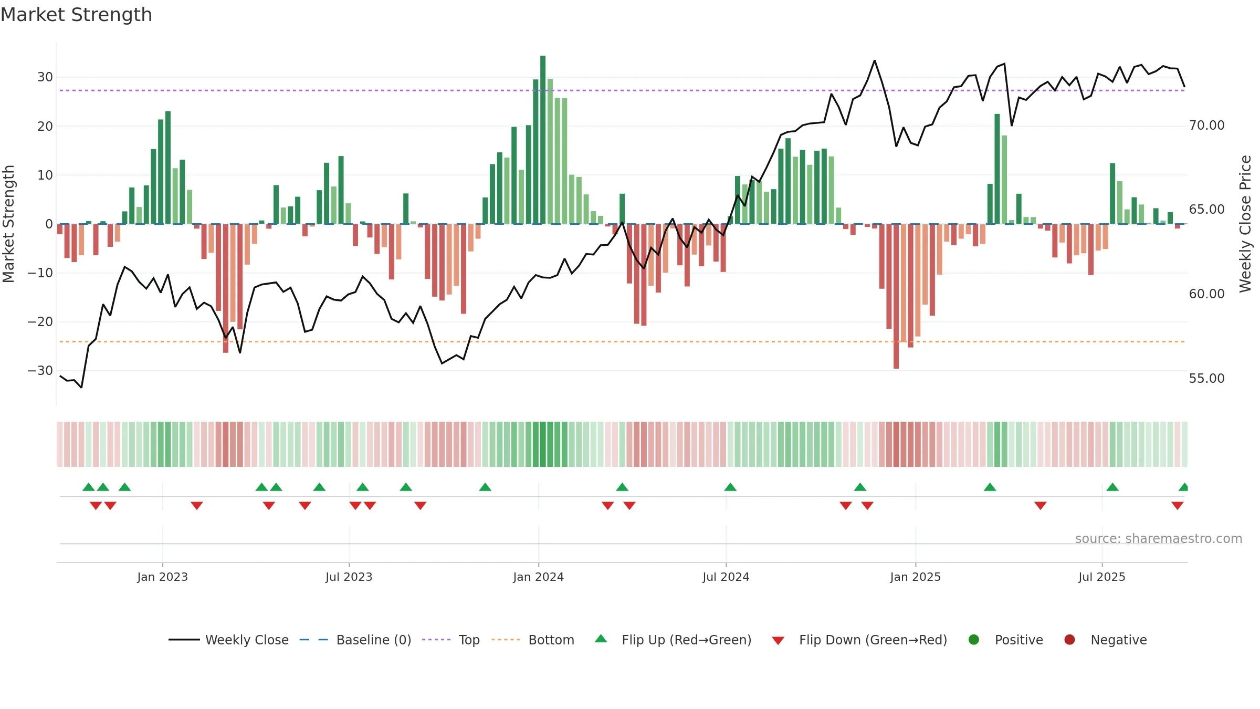
Task: Click the Jan 2024 x-axis label
Action: tap(538, 577)
